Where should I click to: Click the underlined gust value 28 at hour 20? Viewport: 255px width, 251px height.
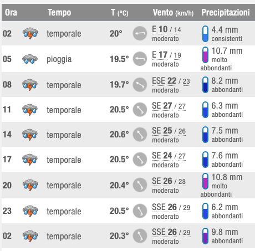pyautogui.click(x=182, y=182)
